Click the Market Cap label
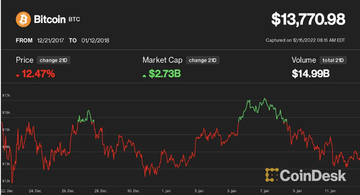Viewport: 360px width, 195px height. [x=162, y=60]
